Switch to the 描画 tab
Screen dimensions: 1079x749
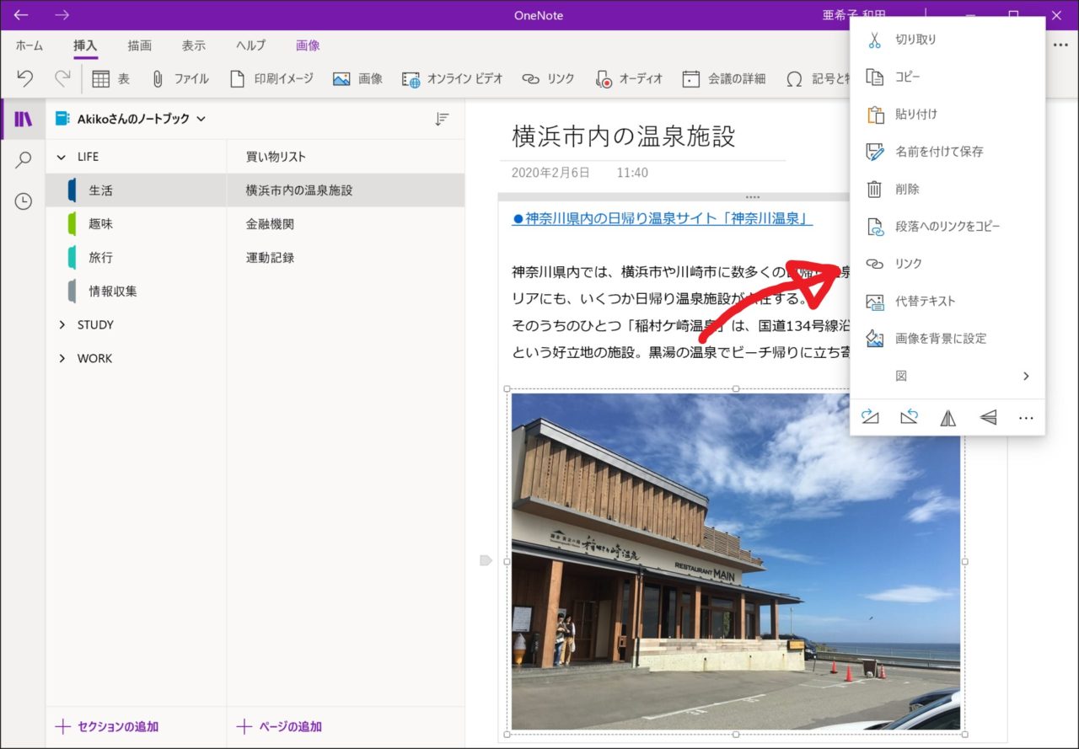[140, 45]
